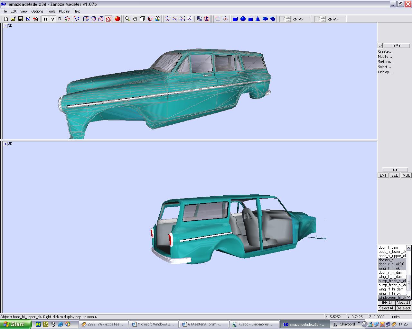Select the rectangular selection tool

pos(218,19)
